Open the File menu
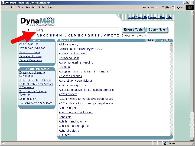195x146 pixels. point(6,7)
